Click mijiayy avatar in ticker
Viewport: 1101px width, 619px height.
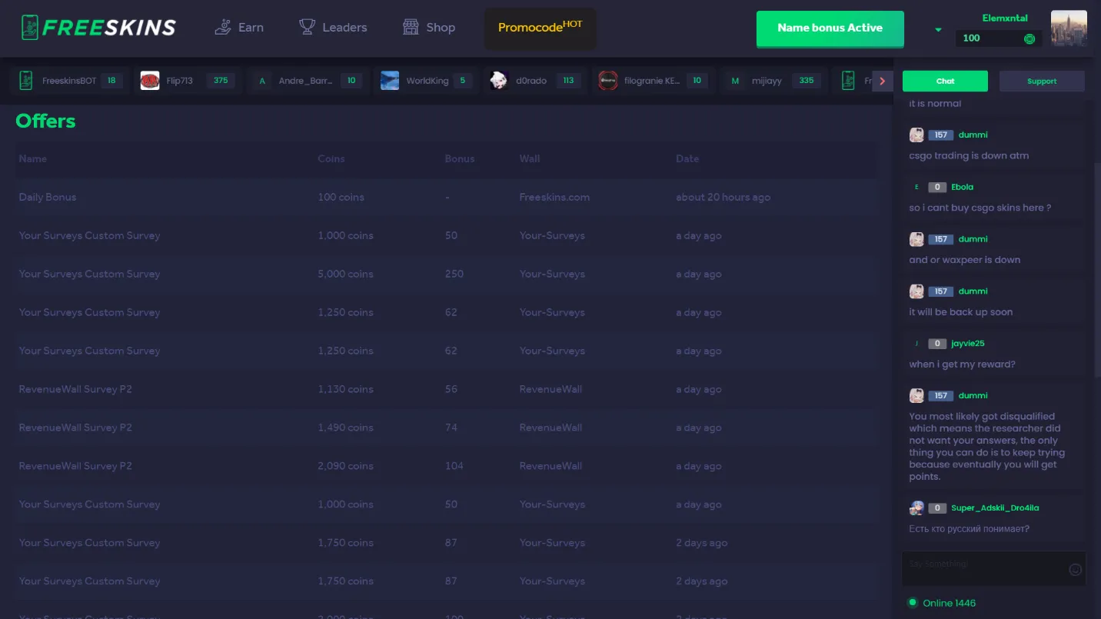click(x=735, y=80)
